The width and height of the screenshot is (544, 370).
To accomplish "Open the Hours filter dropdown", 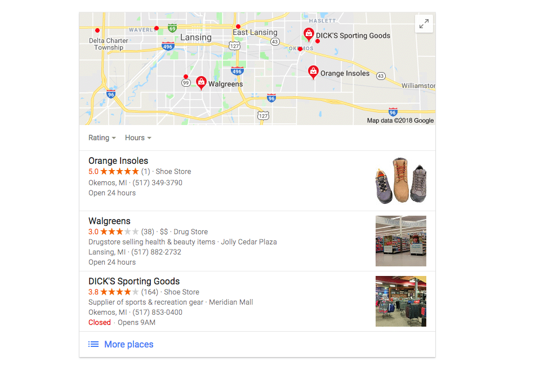I will click(138, 138).
